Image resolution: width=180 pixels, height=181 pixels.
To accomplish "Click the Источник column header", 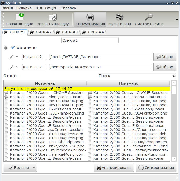I will 45,83.
